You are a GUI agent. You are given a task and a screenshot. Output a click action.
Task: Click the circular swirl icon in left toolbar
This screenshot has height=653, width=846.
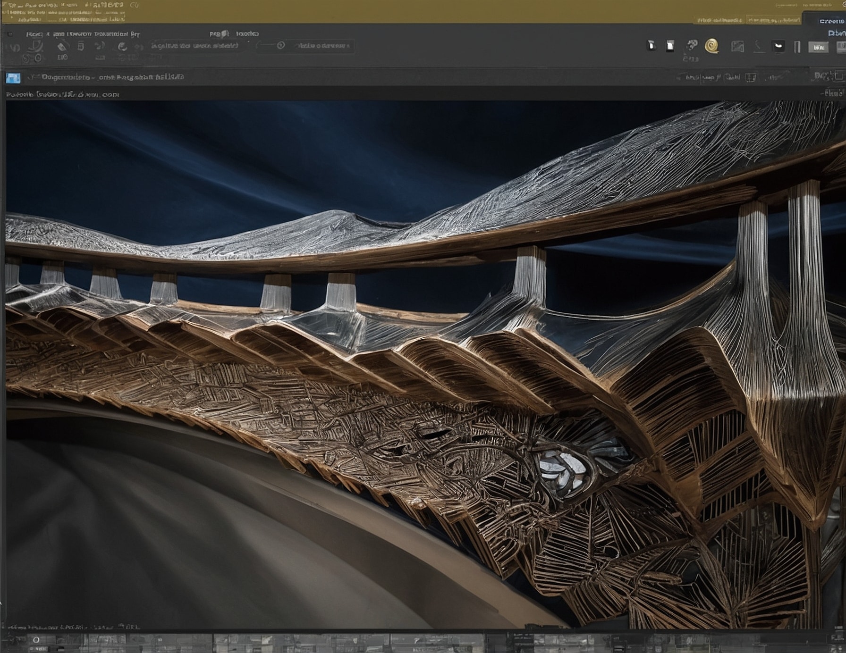coord(122,46)
